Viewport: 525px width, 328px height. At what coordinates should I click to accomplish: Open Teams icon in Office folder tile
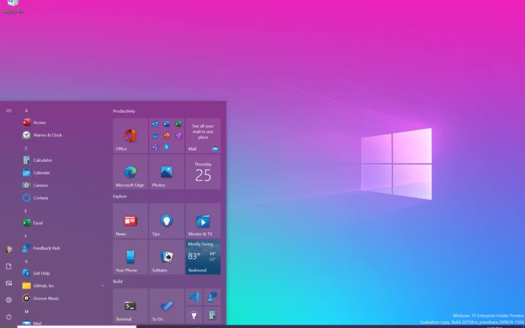[x=155, y=147]
